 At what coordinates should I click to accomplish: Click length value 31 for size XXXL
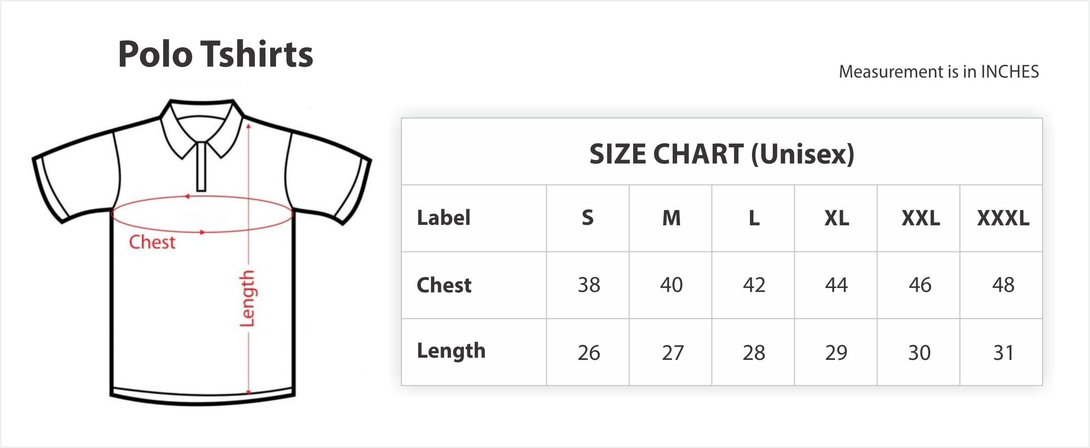(1003, 353)
